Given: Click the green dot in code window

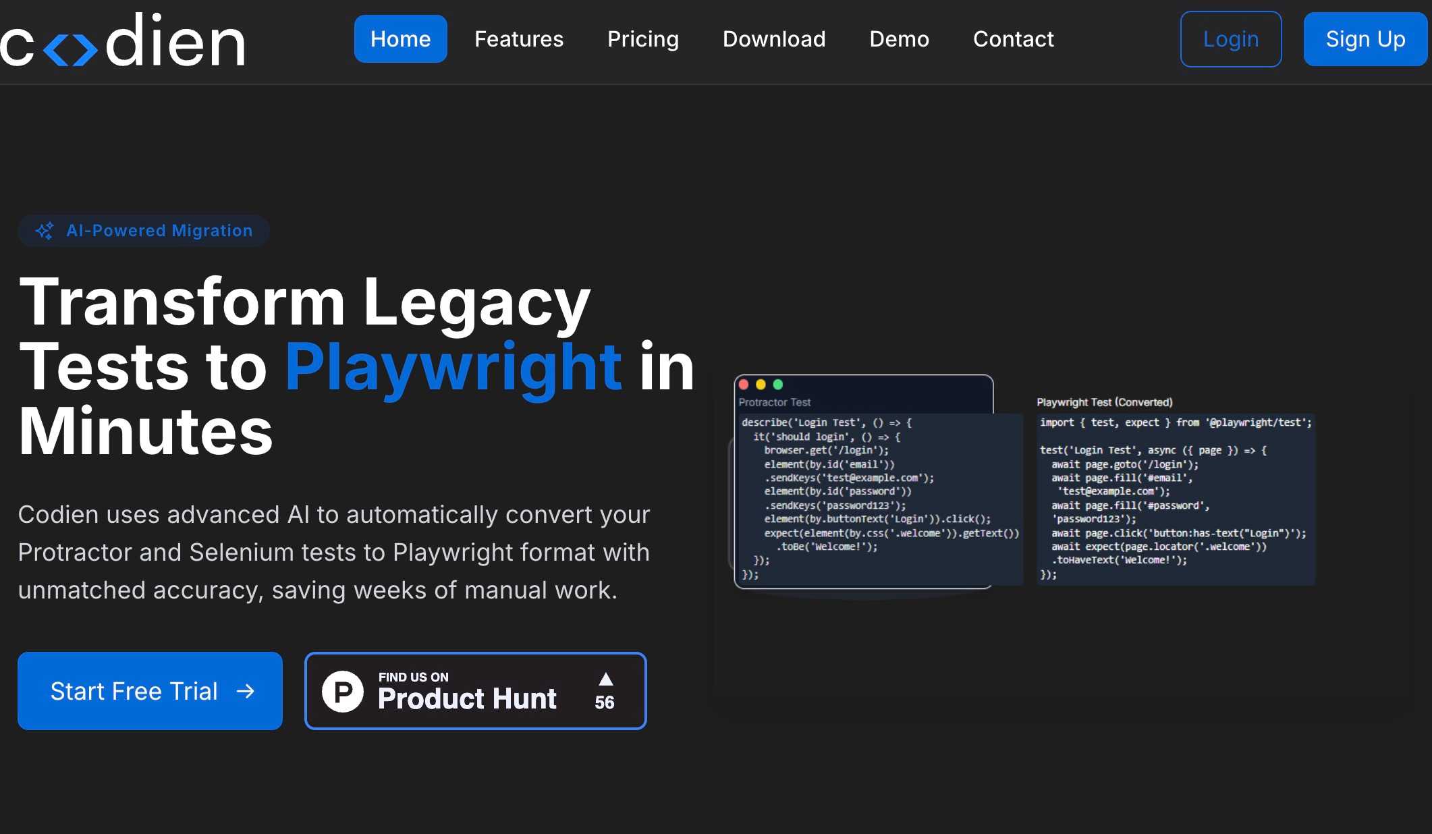Looking at the screenshot, I should point(777,385).
